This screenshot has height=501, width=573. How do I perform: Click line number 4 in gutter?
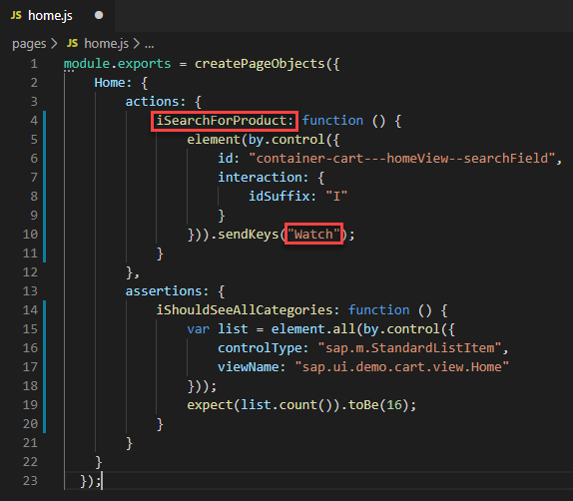34,121
